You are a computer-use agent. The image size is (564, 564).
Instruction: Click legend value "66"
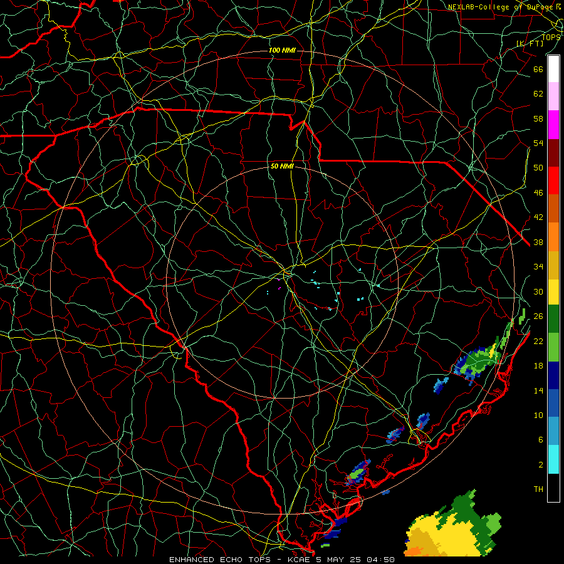tap(538, 69)
